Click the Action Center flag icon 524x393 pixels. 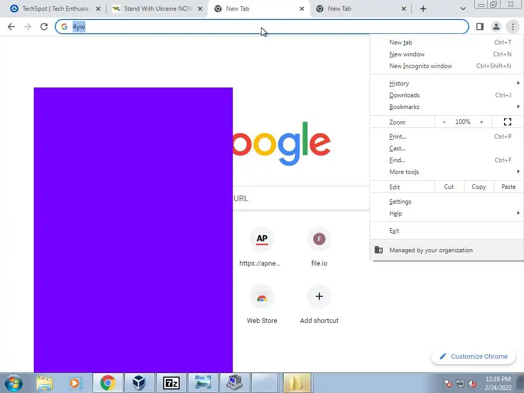448,383
